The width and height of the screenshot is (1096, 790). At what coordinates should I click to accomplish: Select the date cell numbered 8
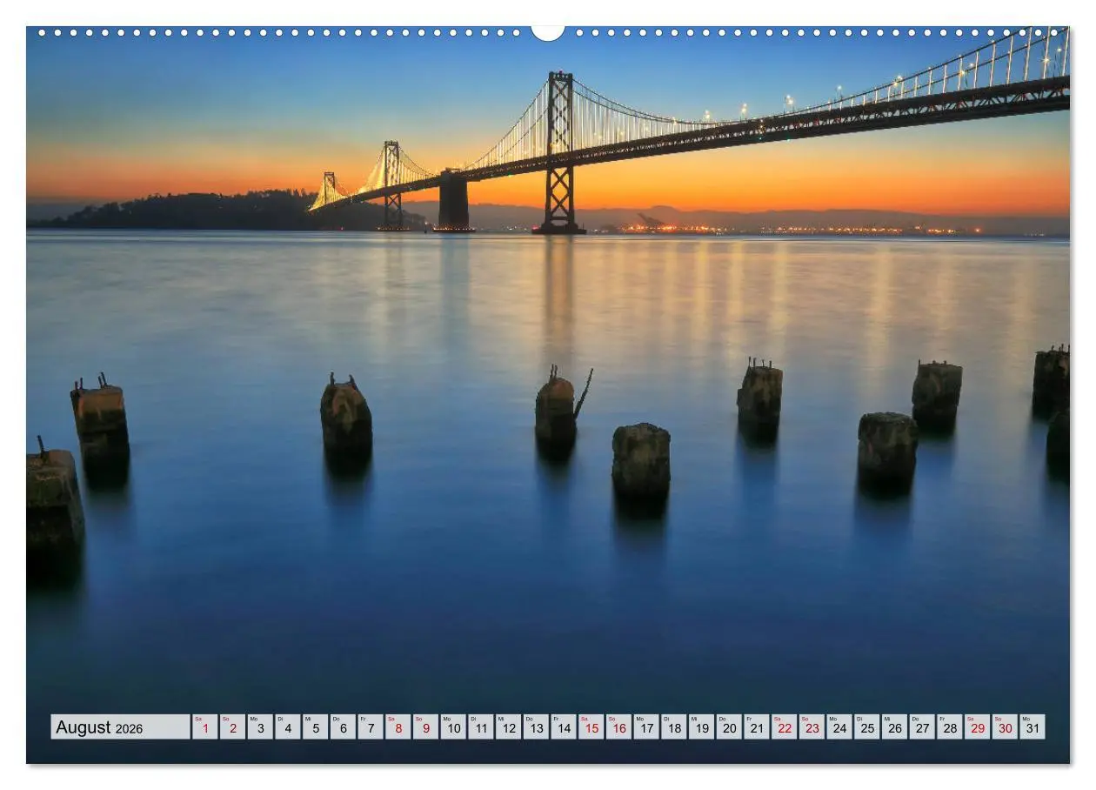[398, 727]
